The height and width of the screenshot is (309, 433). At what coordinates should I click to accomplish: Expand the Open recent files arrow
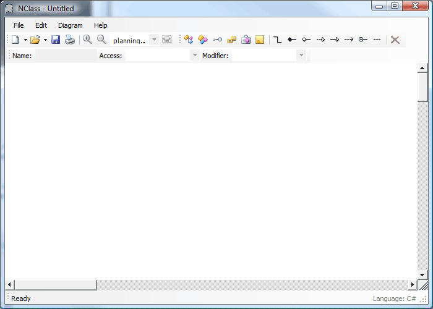45,40
